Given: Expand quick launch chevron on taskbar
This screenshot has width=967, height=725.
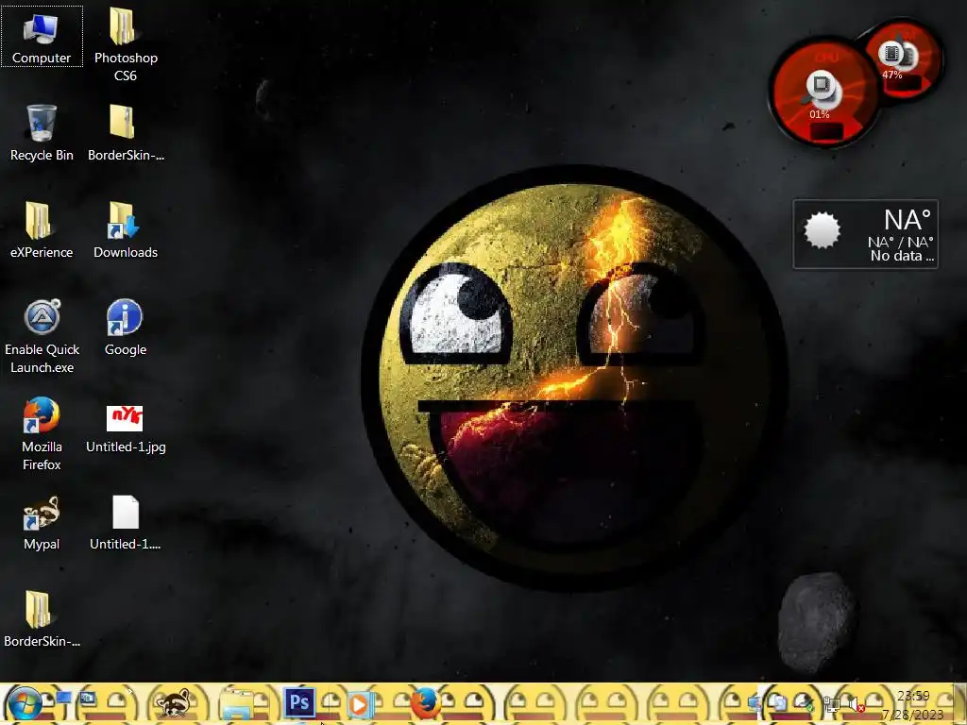Looking at the screenshot, I should (130, 692).
